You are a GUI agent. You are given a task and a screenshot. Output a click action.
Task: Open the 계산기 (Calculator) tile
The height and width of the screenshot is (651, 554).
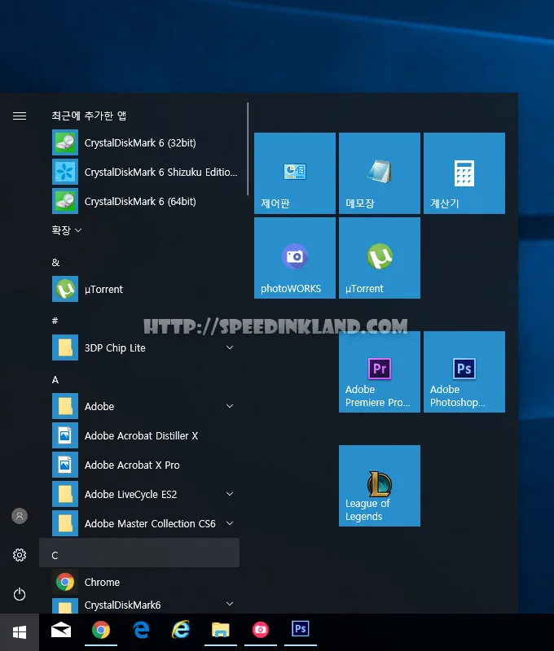coord(464,173)
